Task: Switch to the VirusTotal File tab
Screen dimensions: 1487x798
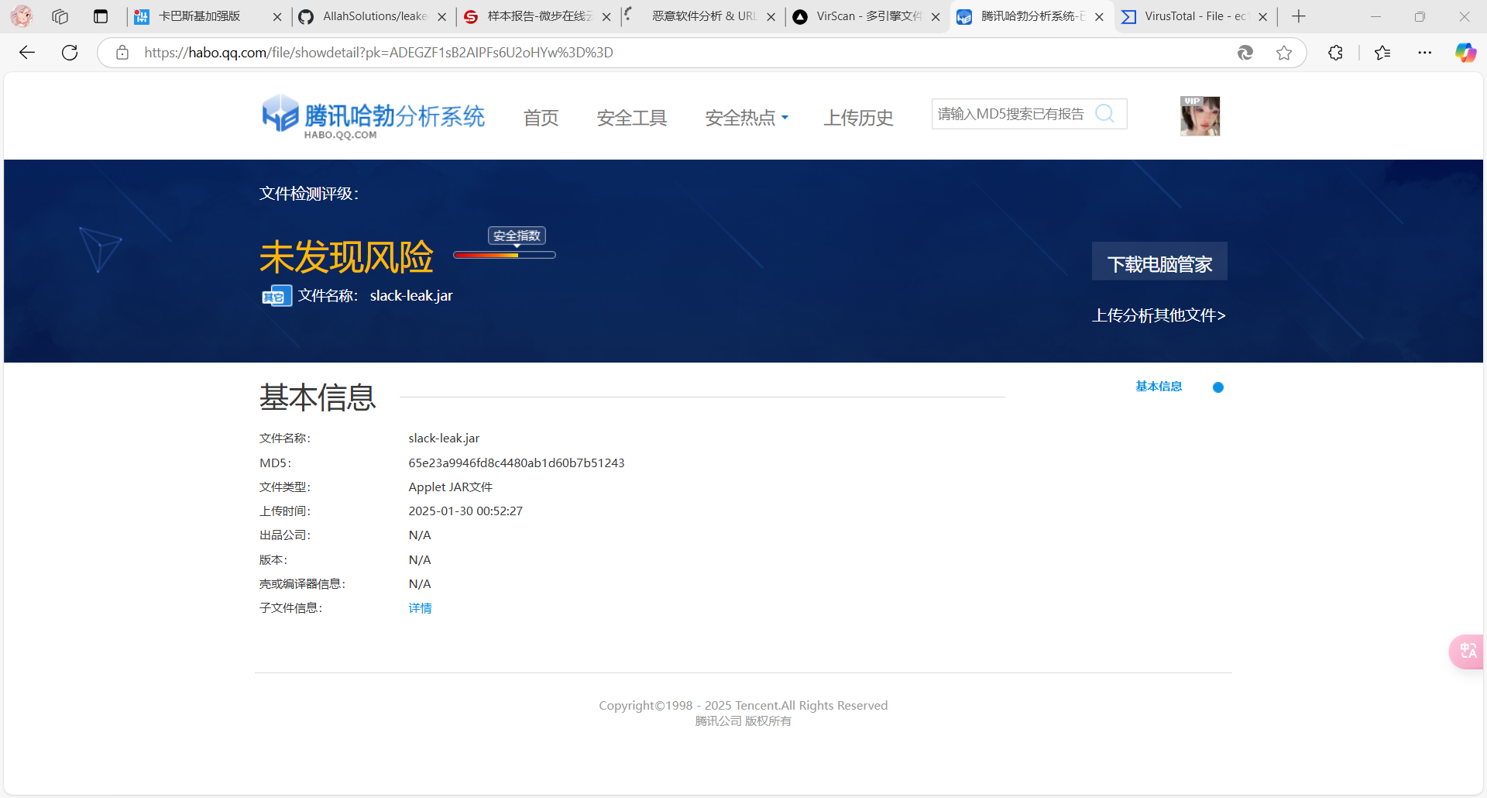Action: [x=1197, y=16]
